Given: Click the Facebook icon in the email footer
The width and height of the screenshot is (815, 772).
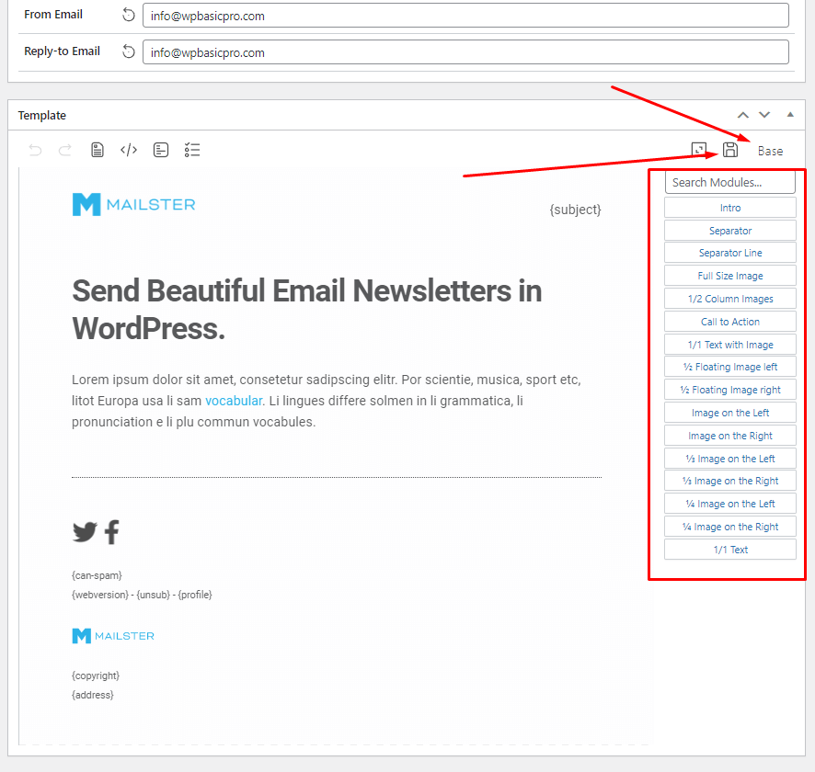Looking at the screenshot, I should (x=111, y=532).
